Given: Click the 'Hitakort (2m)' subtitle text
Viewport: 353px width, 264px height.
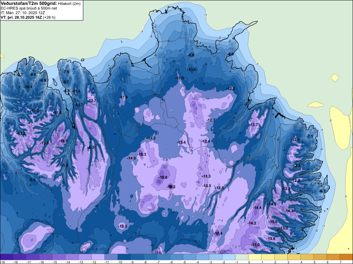Looking at the screenshot, I should point(69,4).
